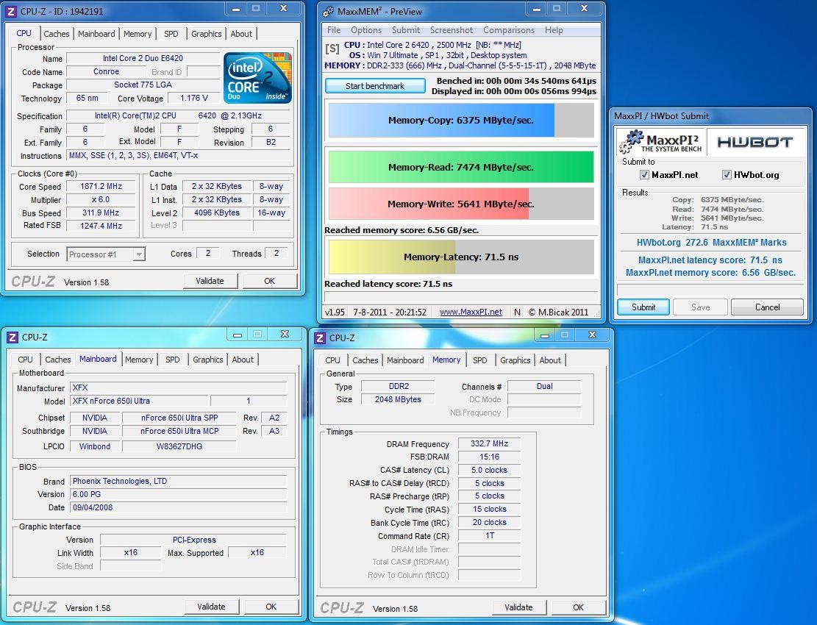Switch to SPD tab in top CPU-Z window
This screenshot has width=817, height=625.
point(171,34)
